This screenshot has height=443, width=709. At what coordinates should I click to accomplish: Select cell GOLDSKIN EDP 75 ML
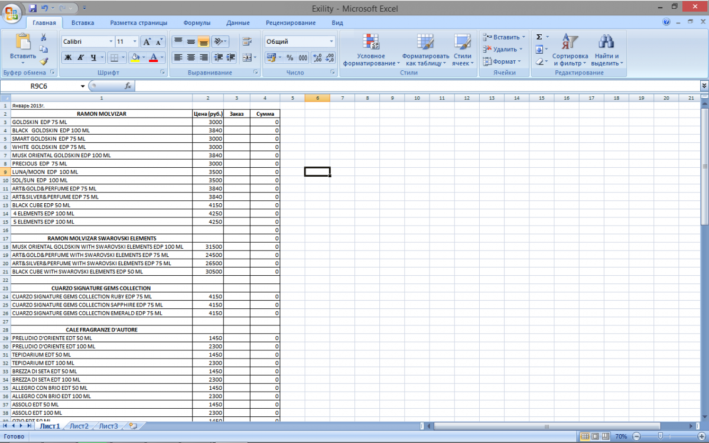coord(101,122)
